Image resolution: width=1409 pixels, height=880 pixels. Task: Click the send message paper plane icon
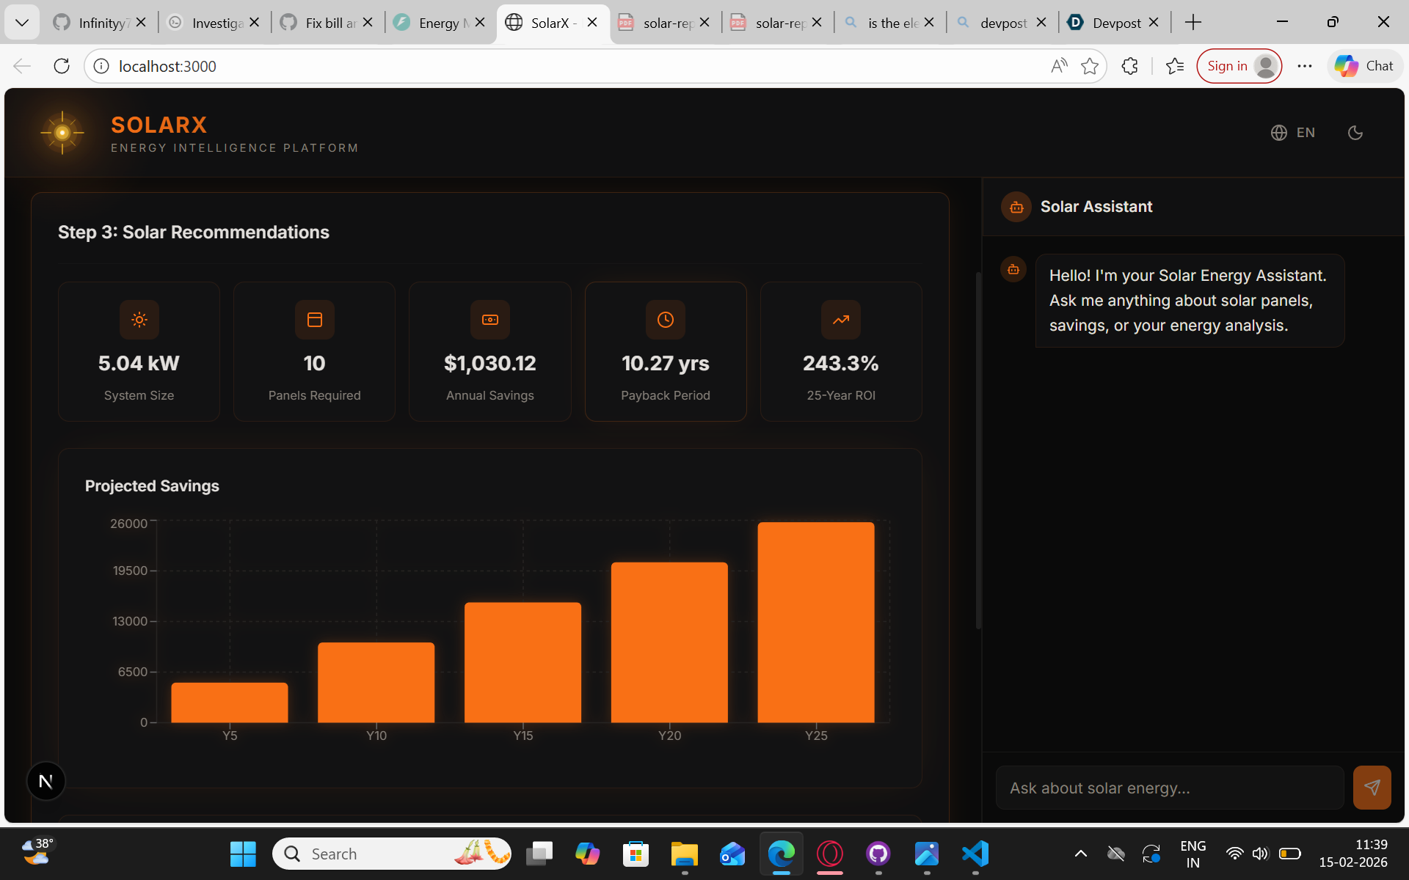(x=1372, y=788)
